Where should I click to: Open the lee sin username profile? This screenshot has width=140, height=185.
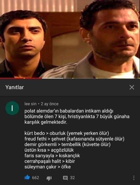click(x=30, y=104)
